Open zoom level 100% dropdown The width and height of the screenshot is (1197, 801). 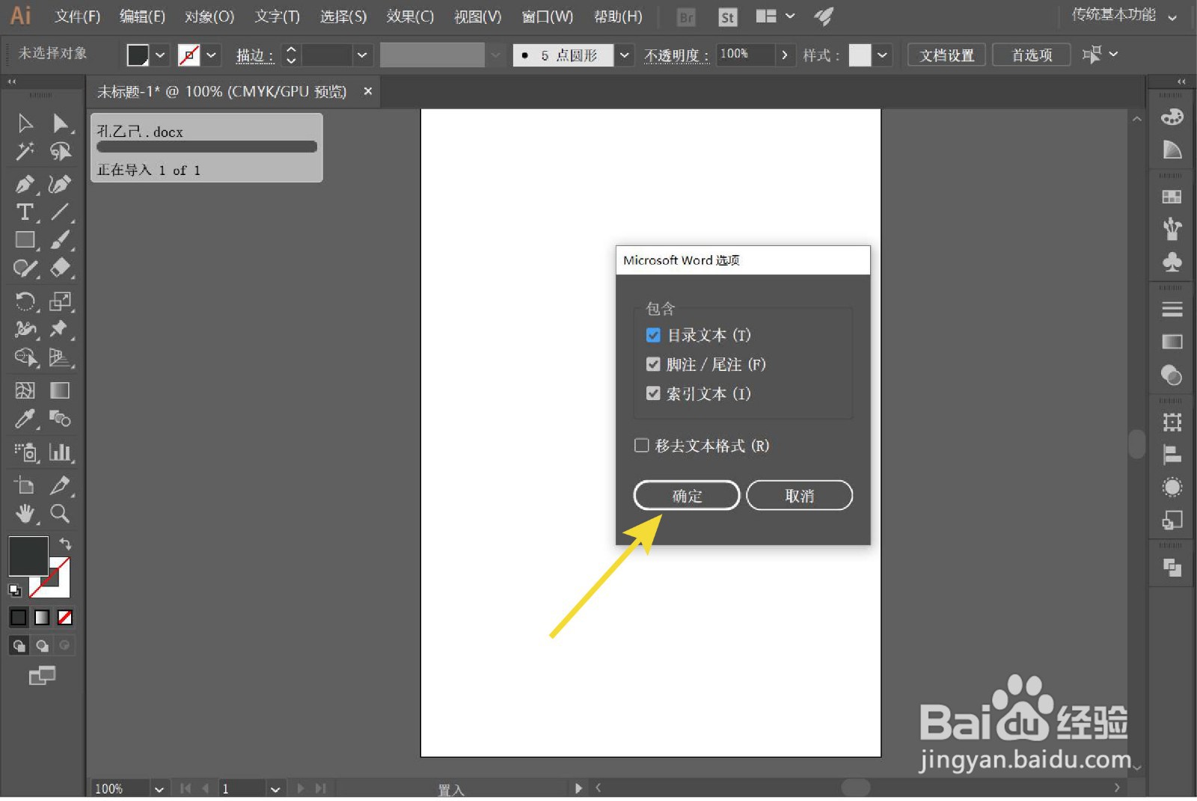click(159, 789)
